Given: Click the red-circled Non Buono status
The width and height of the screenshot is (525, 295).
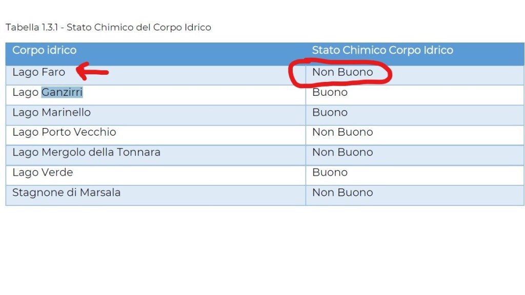Looking at the screenshot, I should 342,72.
